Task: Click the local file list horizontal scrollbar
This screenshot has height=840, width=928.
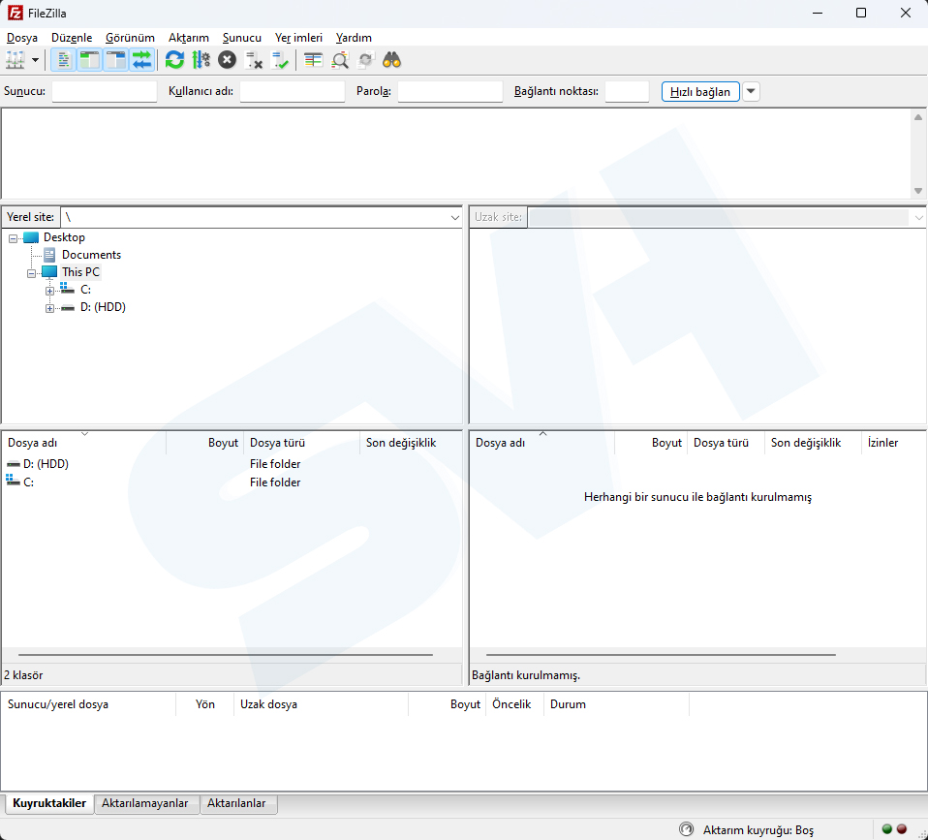Action: click(x=226, y=655)
